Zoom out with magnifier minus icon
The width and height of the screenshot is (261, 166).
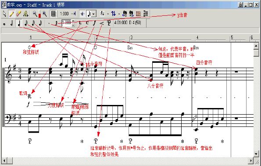(35, 14)
